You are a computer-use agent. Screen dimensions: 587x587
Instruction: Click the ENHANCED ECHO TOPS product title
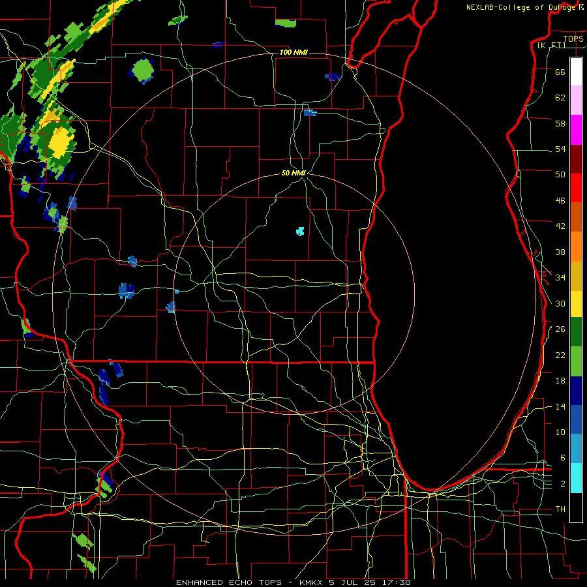coord(229,582)
